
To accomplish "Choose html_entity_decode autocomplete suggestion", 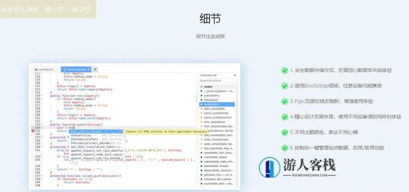I will coord(96,132).
